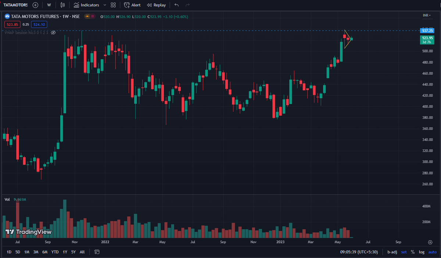Click the compare or add symbol plus icon
Viewport: 441px width, 258px height.
coord(35,5)
